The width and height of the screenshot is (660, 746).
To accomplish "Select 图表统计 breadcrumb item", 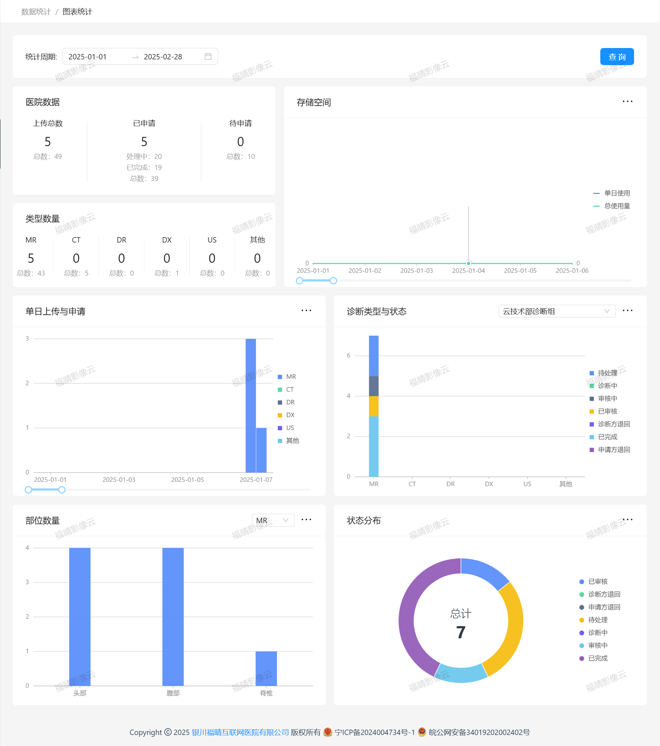I will pyautogui.click(x=77, y=12).
